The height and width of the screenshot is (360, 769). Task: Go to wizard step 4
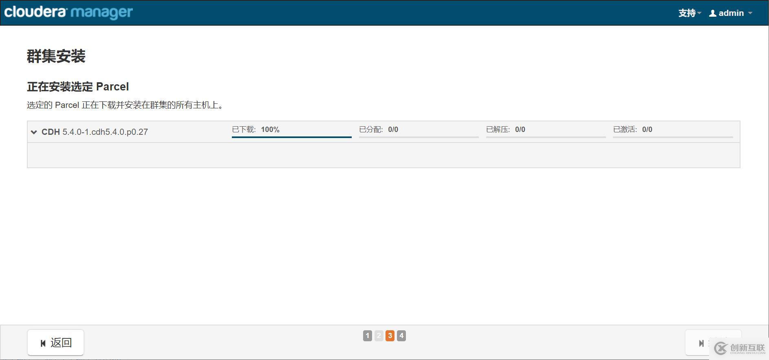pyautogui.click(x=401, y=336)
